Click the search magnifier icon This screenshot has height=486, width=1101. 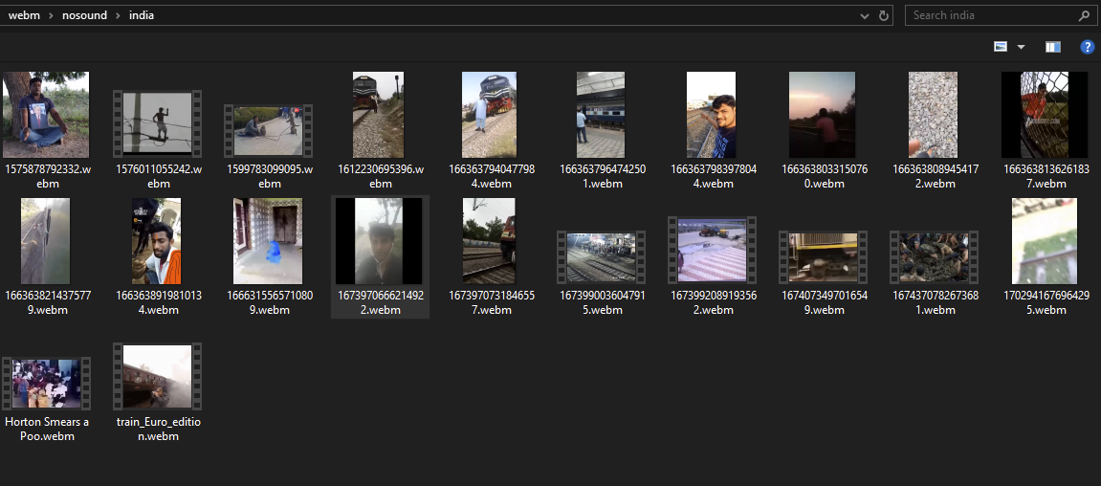coord(1084,15)
